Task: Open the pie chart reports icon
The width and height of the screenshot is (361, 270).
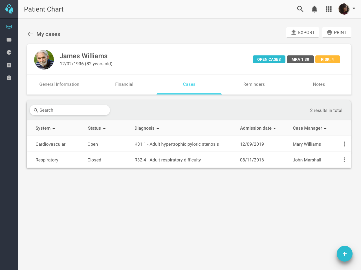Action: (x=9, y=52)
